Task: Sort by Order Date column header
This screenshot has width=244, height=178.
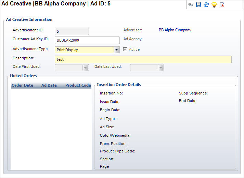Action: coord(22,85)
